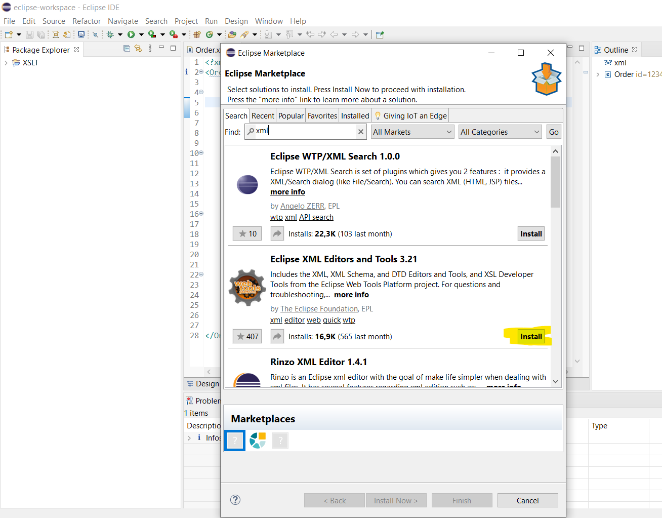662x518 pixels.
Task: Click the Open Type folder icon
Action: (232, 34)
